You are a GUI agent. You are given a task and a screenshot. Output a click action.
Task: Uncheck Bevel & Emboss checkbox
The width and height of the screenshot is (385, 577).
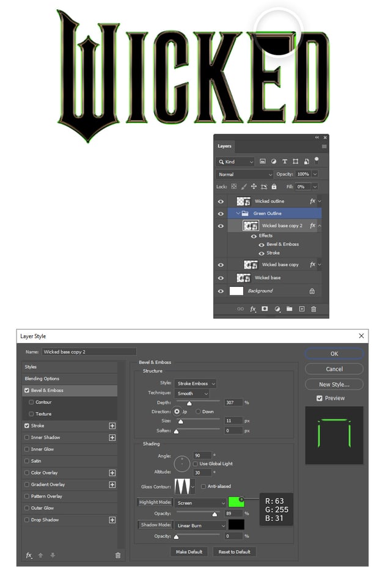(x=26, y=390)
